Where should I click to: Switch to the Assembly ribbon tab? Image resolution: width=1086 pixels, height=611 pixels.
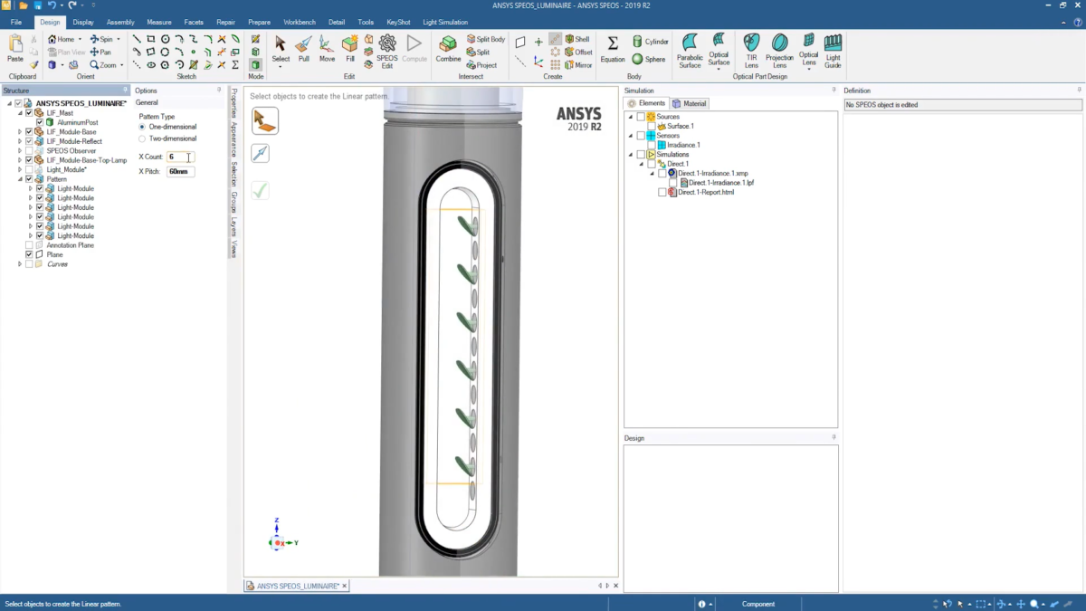(x=120, y=22)
